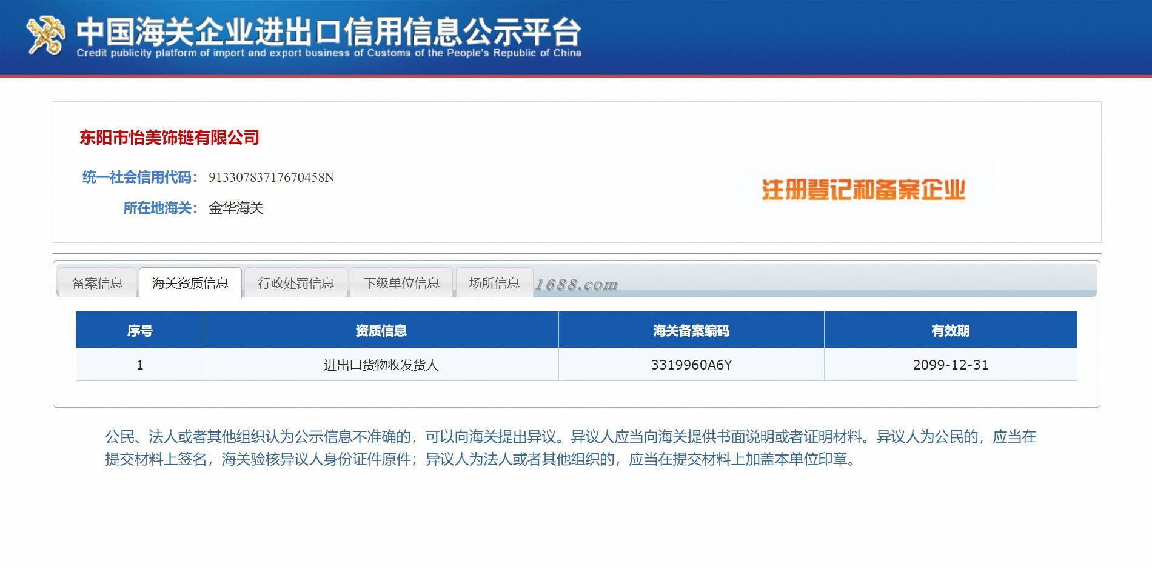Screen dimensions: 1152x567
Task: Click the 进出口货物收发货人 cell
Action: (x=381, y=365)
